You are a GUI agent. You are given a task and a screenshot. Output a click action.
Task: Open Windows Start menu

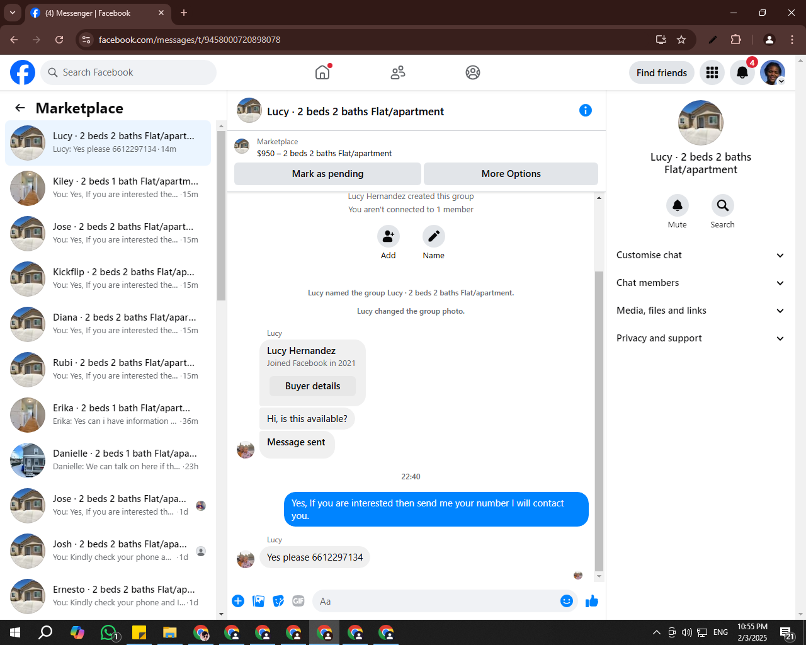click(x=15, y=632)
